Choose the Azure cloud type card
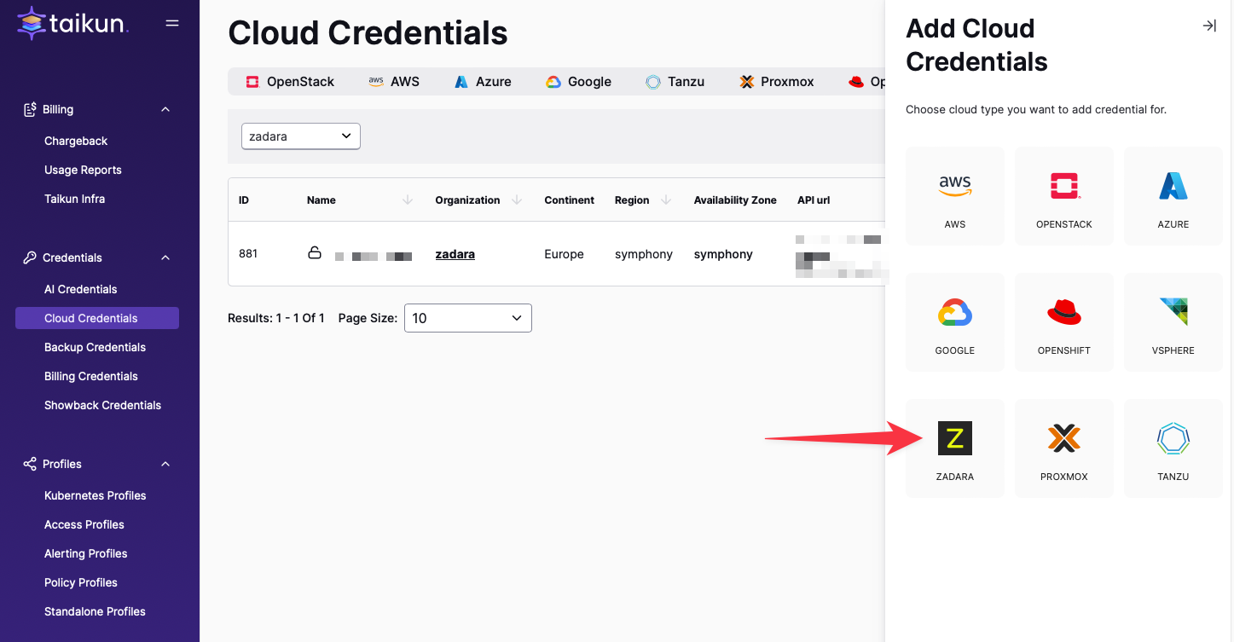Viewport: 1234px width, 642px height. click(1173, 196)
